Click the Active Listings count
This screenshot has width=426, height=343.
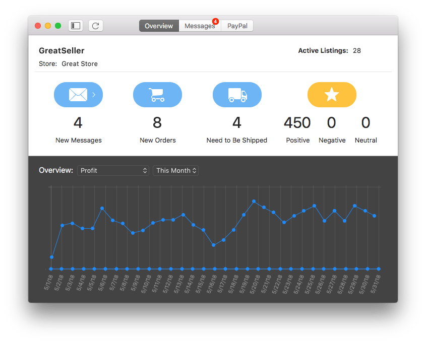[x=357, y=51]
